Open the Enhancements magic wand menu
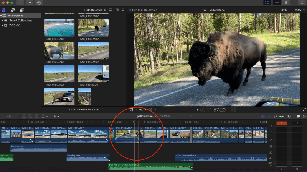The height and width of the screenshot is (172, 307). pos(140,110)
